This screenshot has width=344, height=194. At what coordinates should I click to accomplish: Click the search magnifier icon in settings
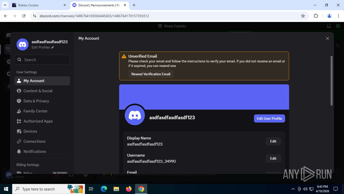pyautogui.click(x=19, y=60)
